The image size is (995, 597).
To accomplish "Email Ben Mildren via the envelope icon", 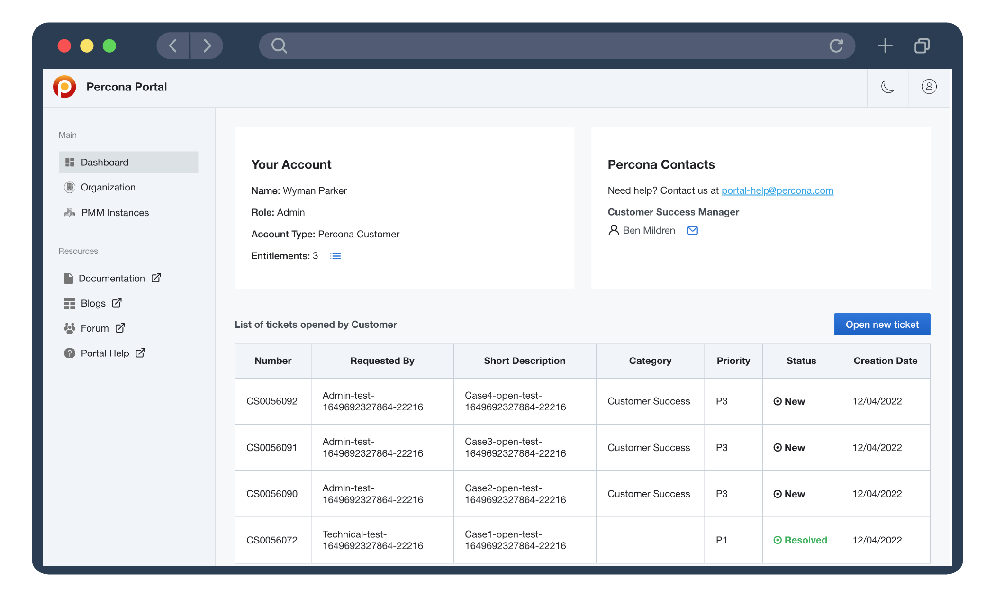I will click(692, 230).
